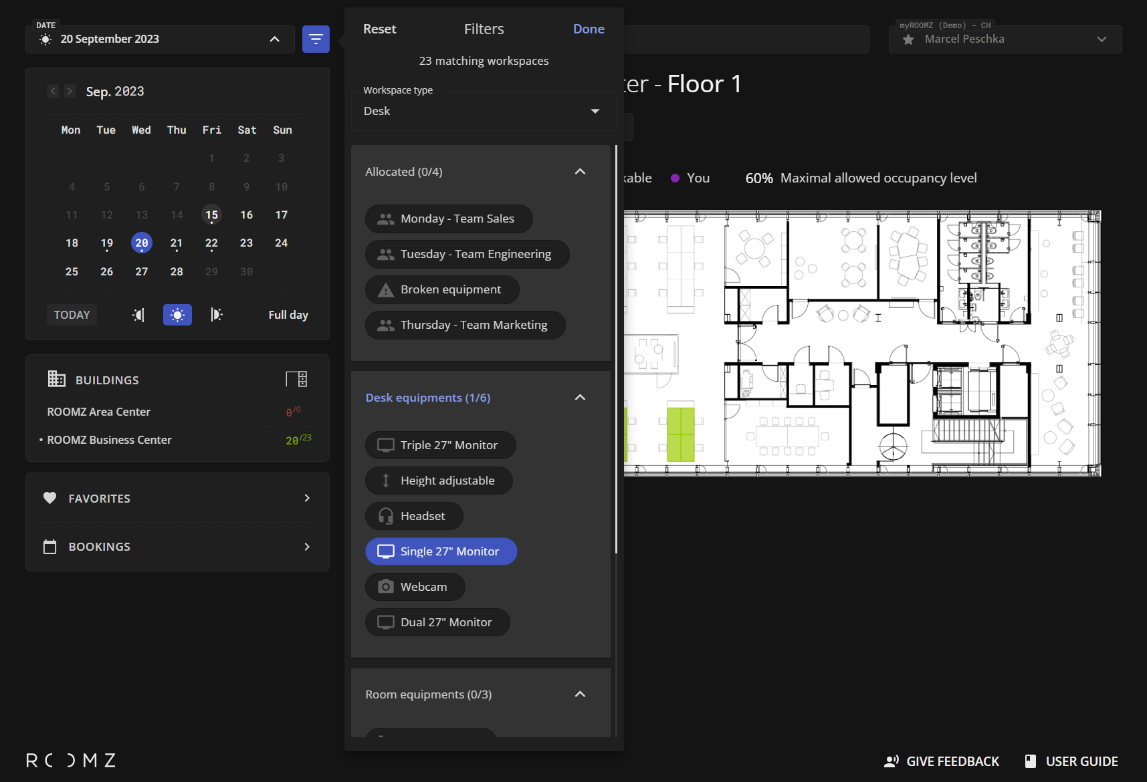
Task: Select the morning half-day icon
Action: [x=138, y=315]
